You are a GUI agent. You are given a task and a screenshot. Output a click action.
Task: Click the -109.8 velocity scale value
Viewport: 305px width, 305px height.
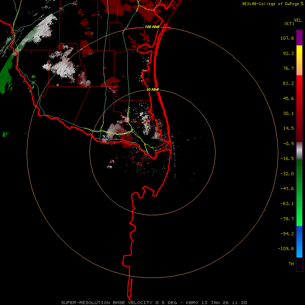pos(286,249)
